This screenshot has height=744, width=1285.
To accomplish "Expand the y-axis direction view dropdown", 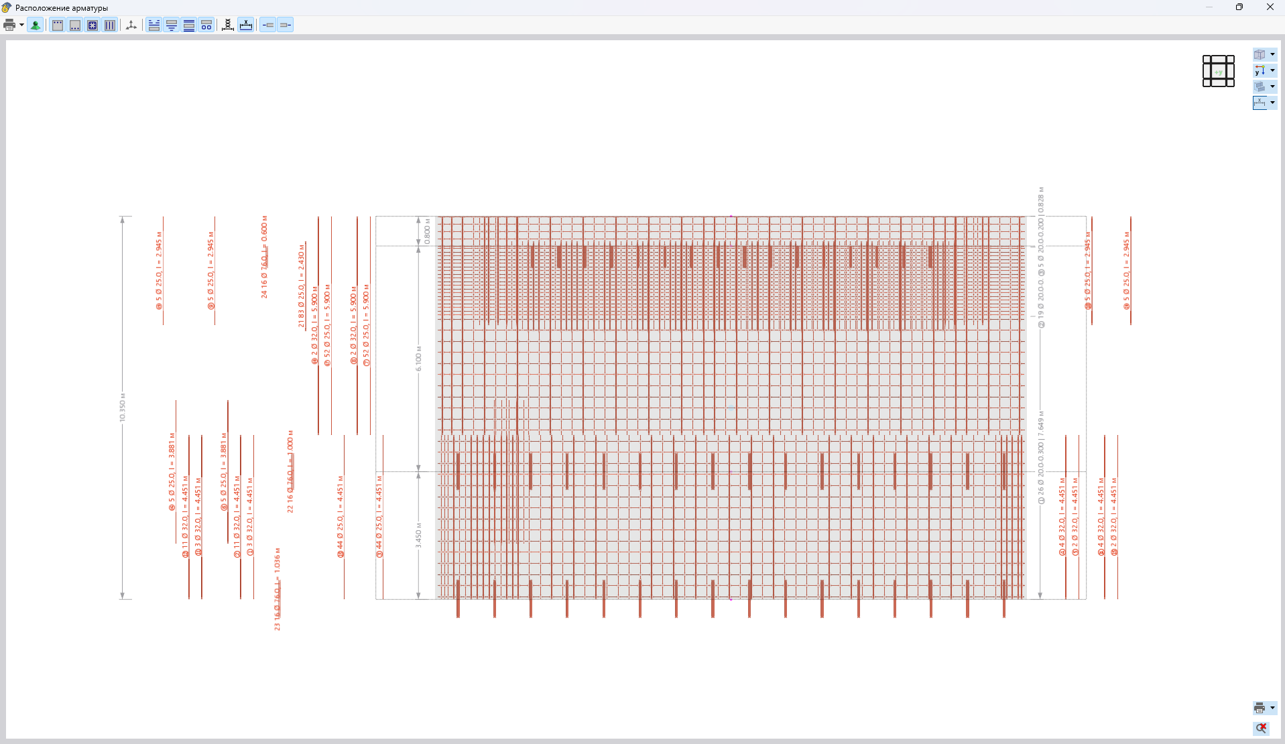I will tap(1272, 70).
